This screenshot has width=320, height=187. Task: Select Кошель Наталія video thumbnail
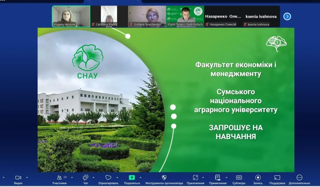click(x=71, y=16)
